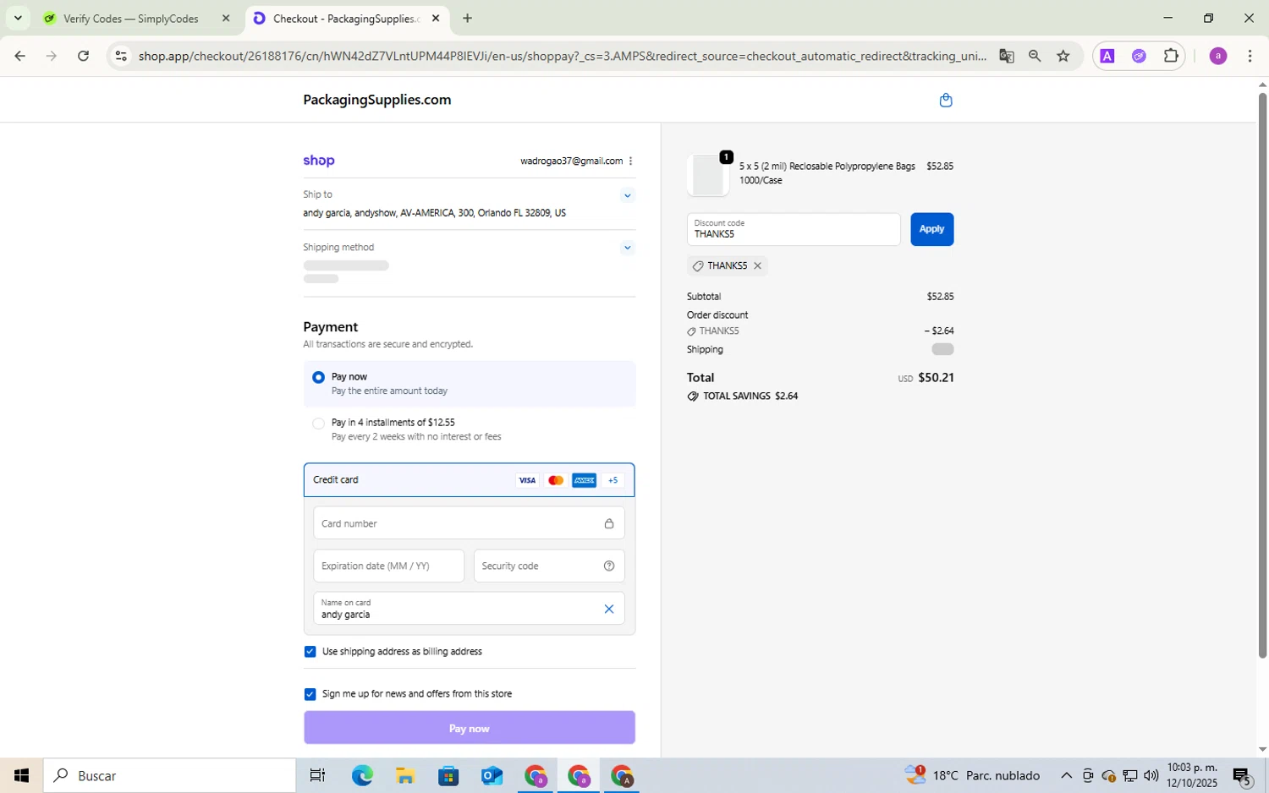This screenshot has width=1269, height=793.
Task: Expand the Shipping method section
Action: tap(627, 248)
